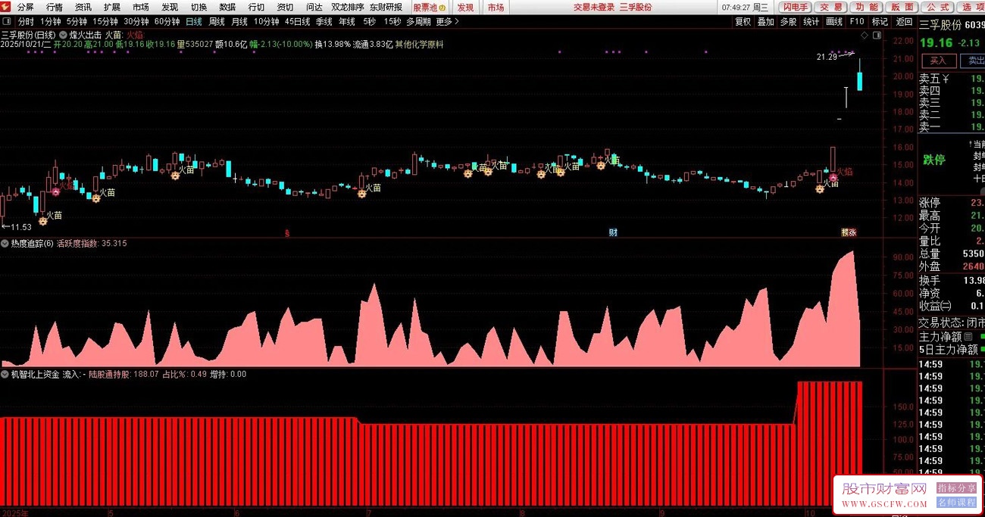Image resolution: width=985 pixels, height=517 pixels.
Task: Click the 交易 button
Action: coord(831,7)
